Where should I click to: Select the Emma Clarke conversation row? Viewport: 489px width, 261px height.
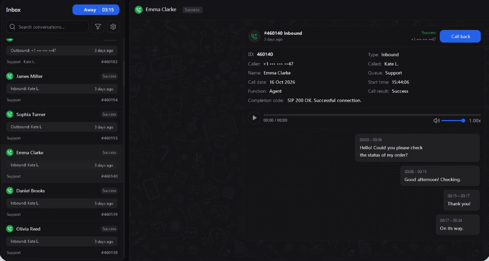(62, 164)
